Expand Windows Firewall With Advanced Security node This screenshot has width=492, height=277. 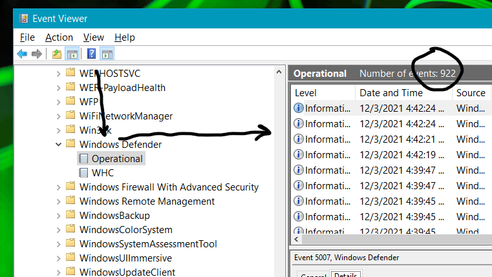click(x=58, y=187)
